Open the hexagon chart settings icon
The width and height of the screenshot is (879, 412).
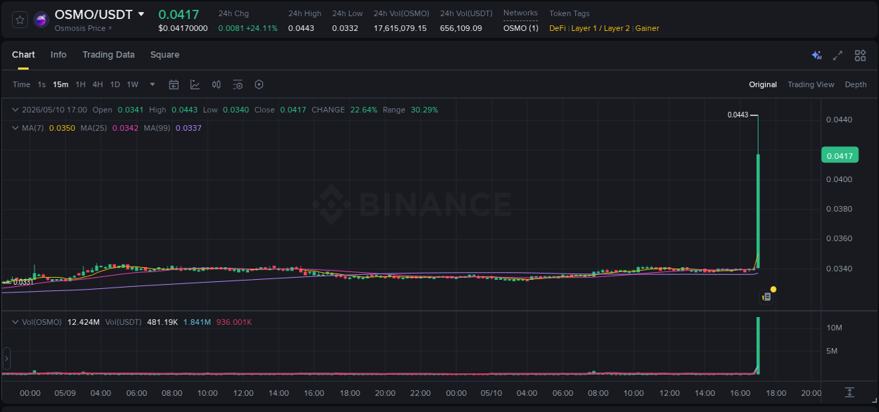coord(259,84)
